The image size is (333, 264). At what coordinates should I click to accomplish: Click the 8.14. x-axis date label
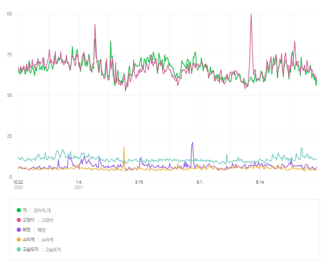pyautogui.click(x=260, y=182)
